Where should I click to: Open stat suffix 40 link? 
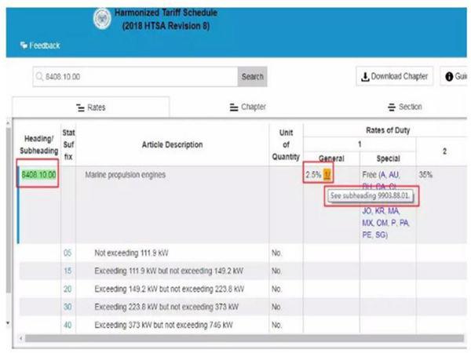point(68,325)
